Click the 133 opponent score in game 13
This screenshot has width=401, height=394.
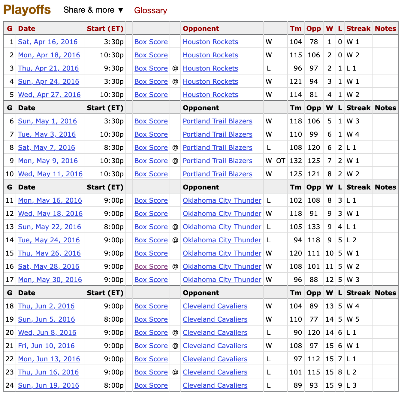[x=314, y=227]
